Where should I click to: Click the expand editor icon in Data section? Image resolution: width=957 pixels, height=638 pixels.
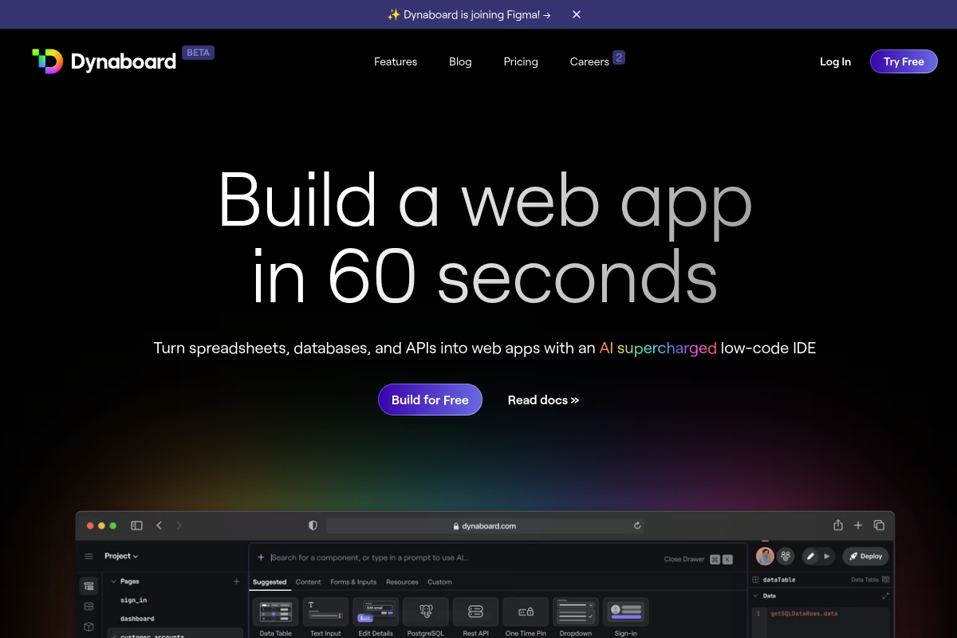[x=885, y=596]
